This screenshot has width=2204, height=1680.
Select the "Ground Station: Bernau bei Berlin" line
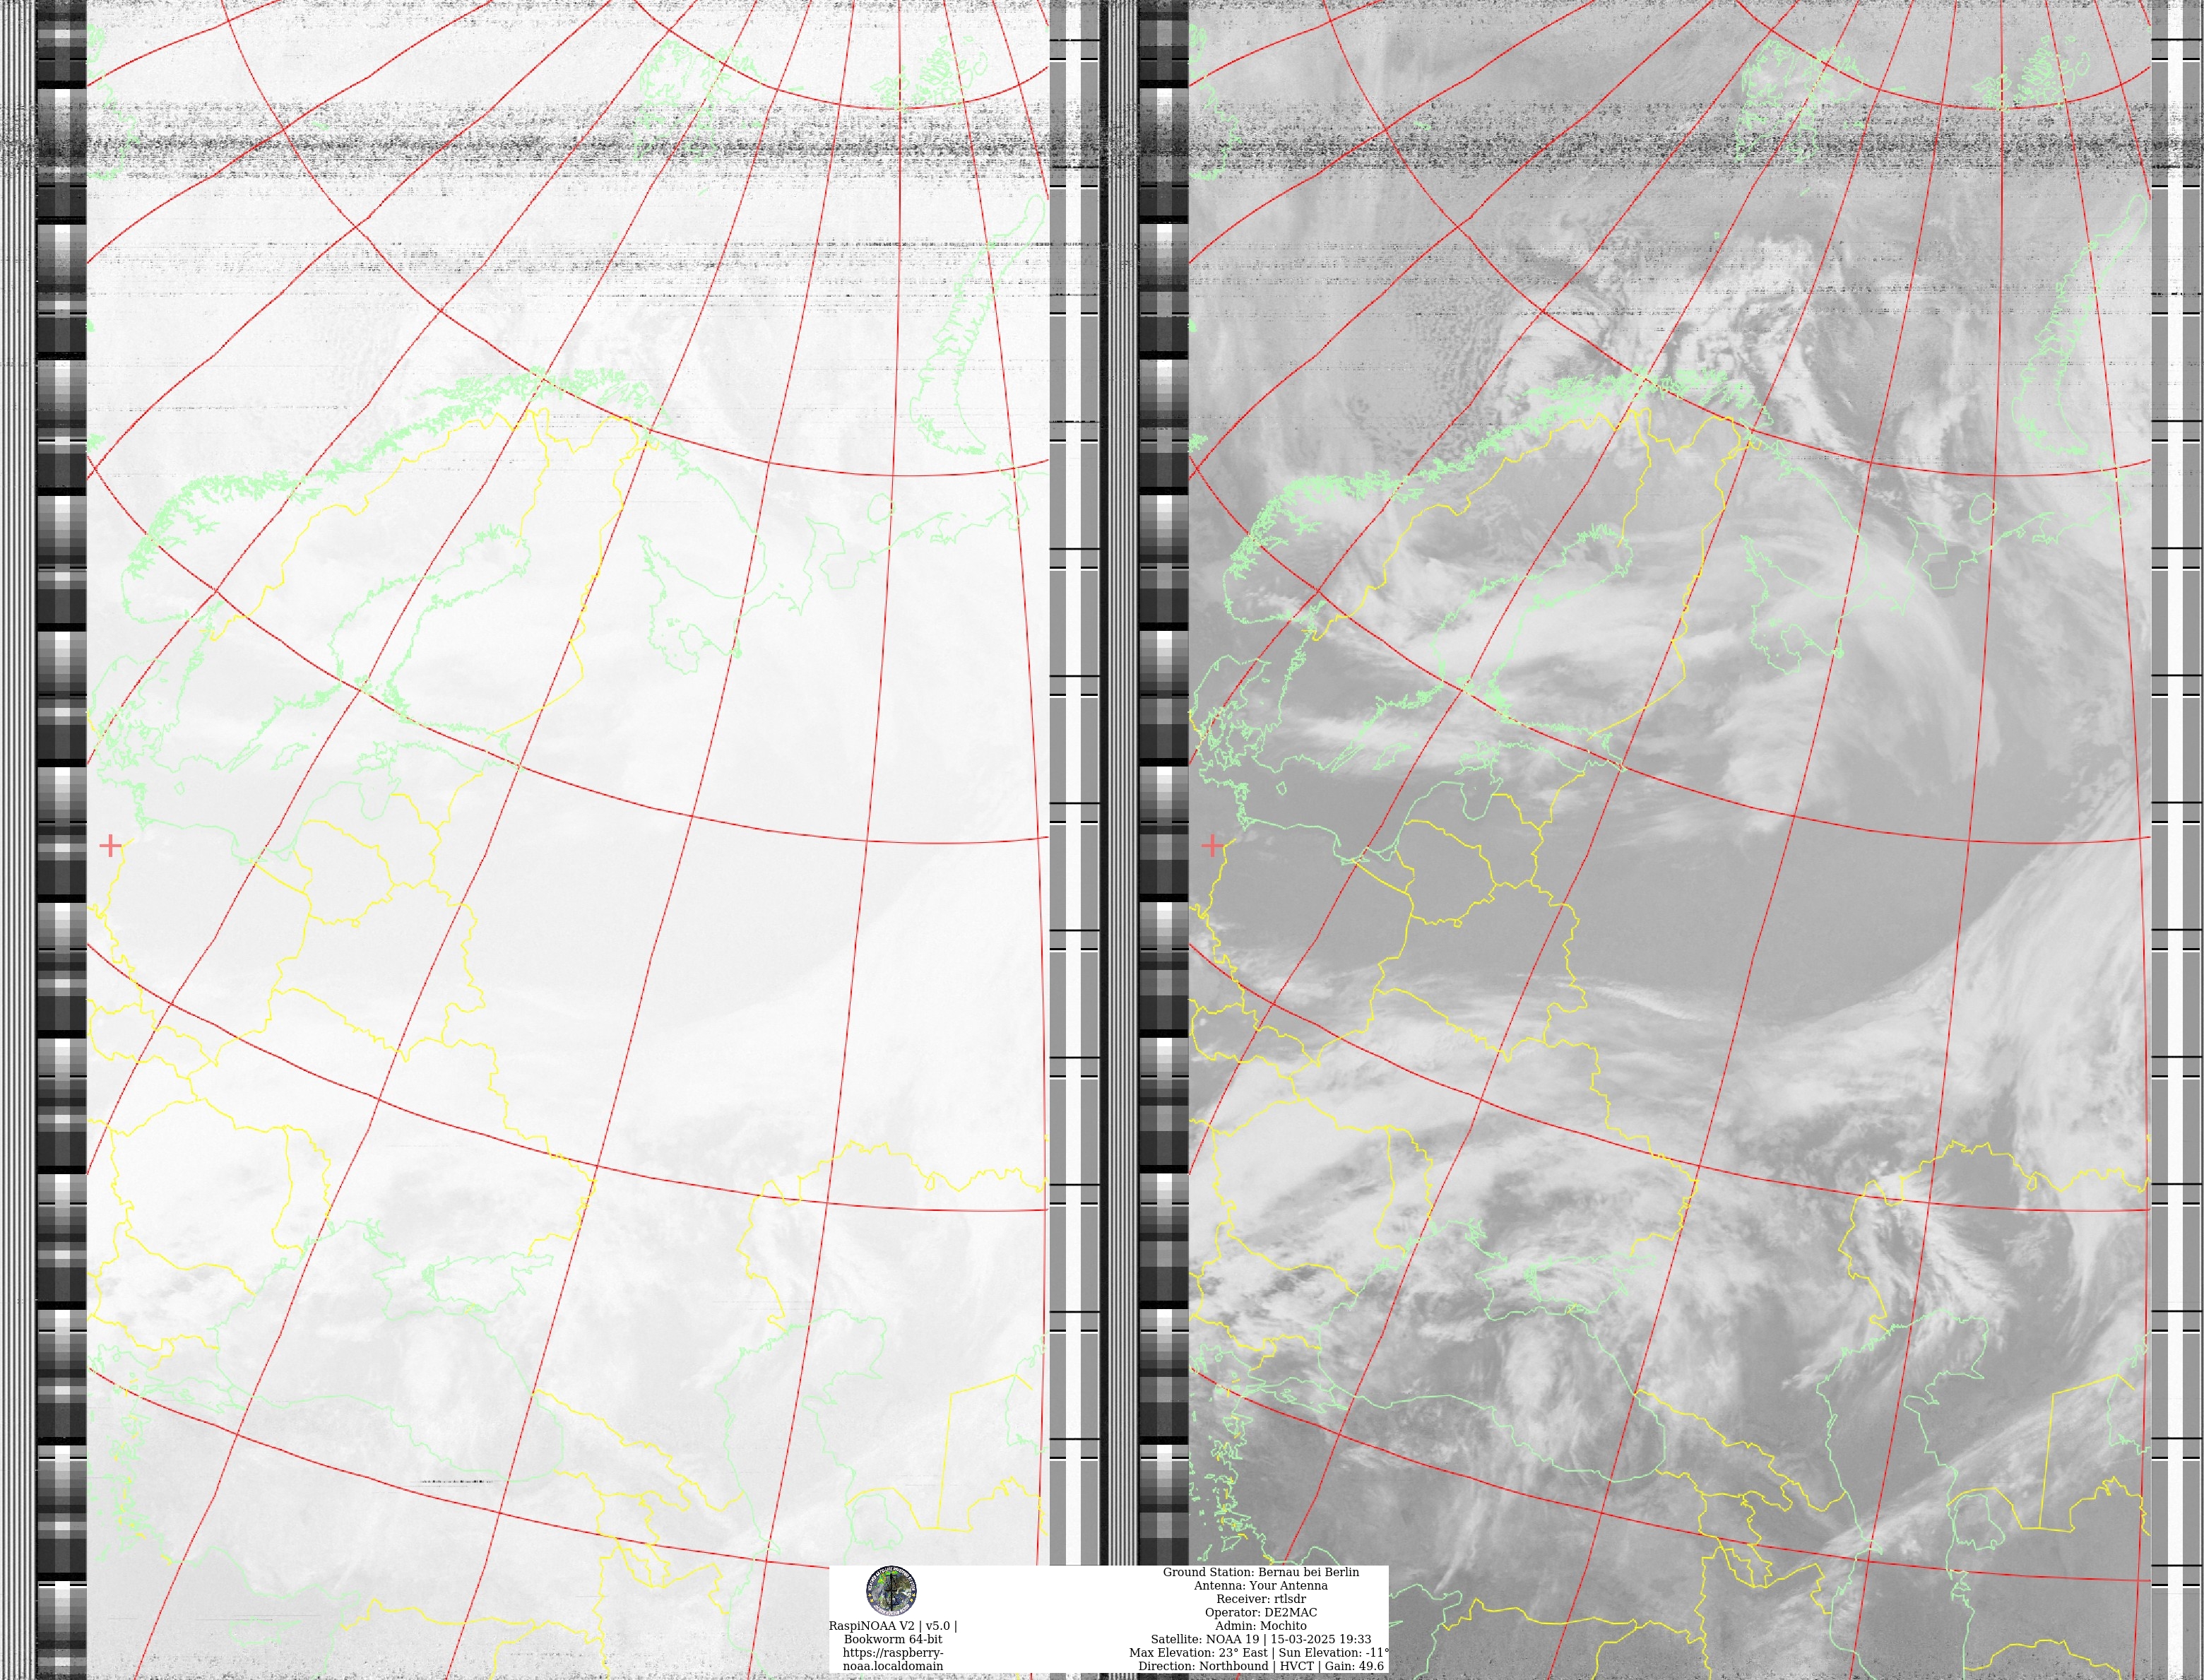pos(1261,1572)
